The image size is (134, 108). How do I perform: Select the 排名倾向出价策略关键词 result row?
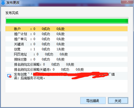pos(66,70)
